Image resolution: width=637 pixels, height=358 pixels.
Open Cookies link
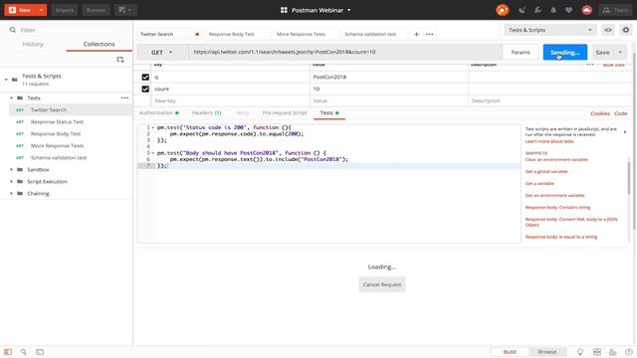(x=600, y=113)
